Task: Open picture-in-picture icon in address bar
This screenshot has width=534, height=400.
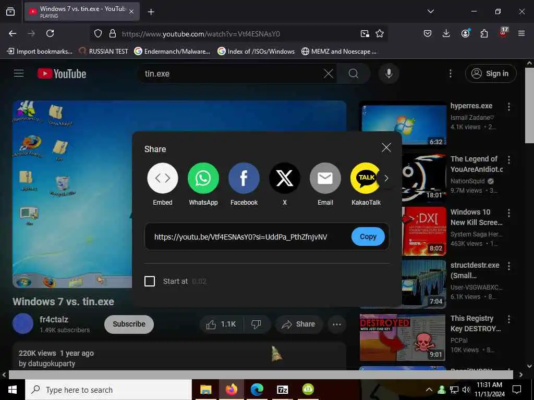Action: coord(365,33)
